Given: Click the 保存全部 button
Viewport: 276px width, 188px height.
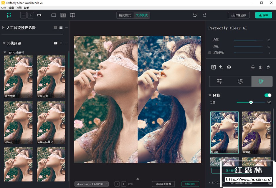Looking at the screenshot, I should coord(239,15).
